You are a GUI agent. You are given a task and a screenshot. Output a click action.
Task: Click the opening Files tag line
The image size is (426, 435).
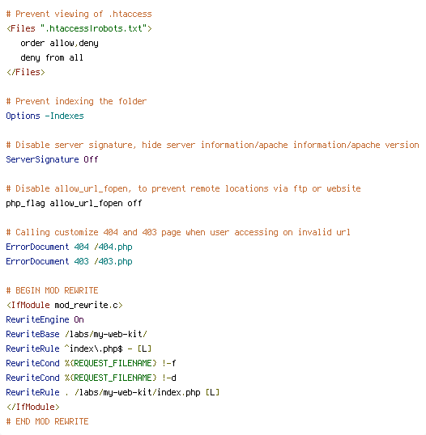(79, 28)
